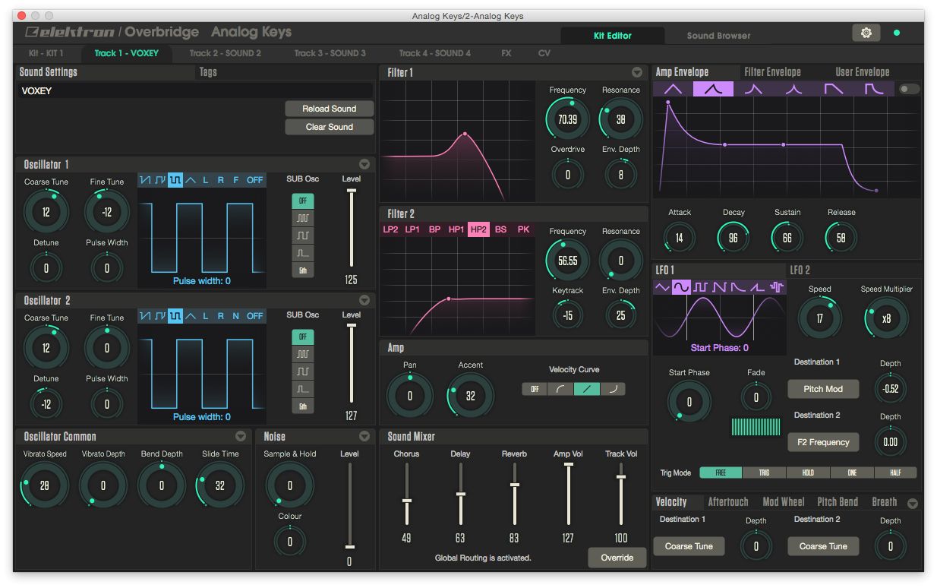Adjust the Reverb send slider

point(514,494)
